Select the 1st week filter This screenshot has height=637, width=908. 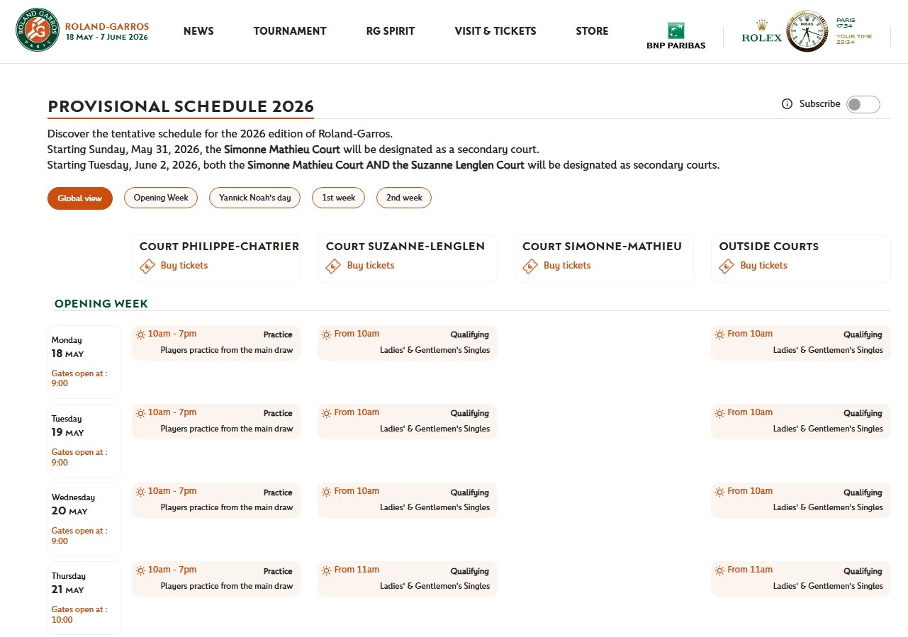click(x=339, y=198)
